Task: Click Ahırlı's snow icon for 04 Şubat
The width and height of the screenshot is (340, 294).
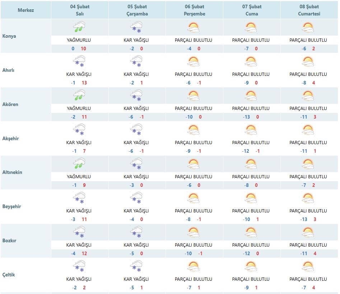Action: click(x=79, y=61)
